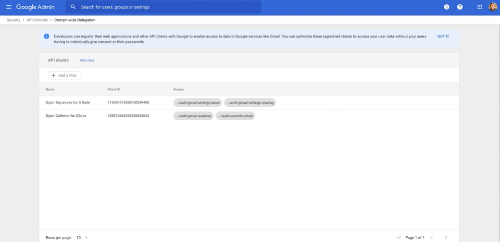
Task: Click the search magnifier icon
Action: click(x=73, y=7)
